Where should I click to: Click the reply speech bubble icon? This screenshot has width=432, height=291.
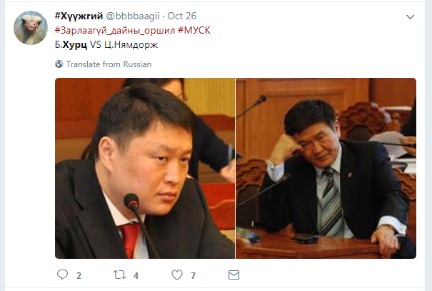pyautogui.click(x=62, y=275)
